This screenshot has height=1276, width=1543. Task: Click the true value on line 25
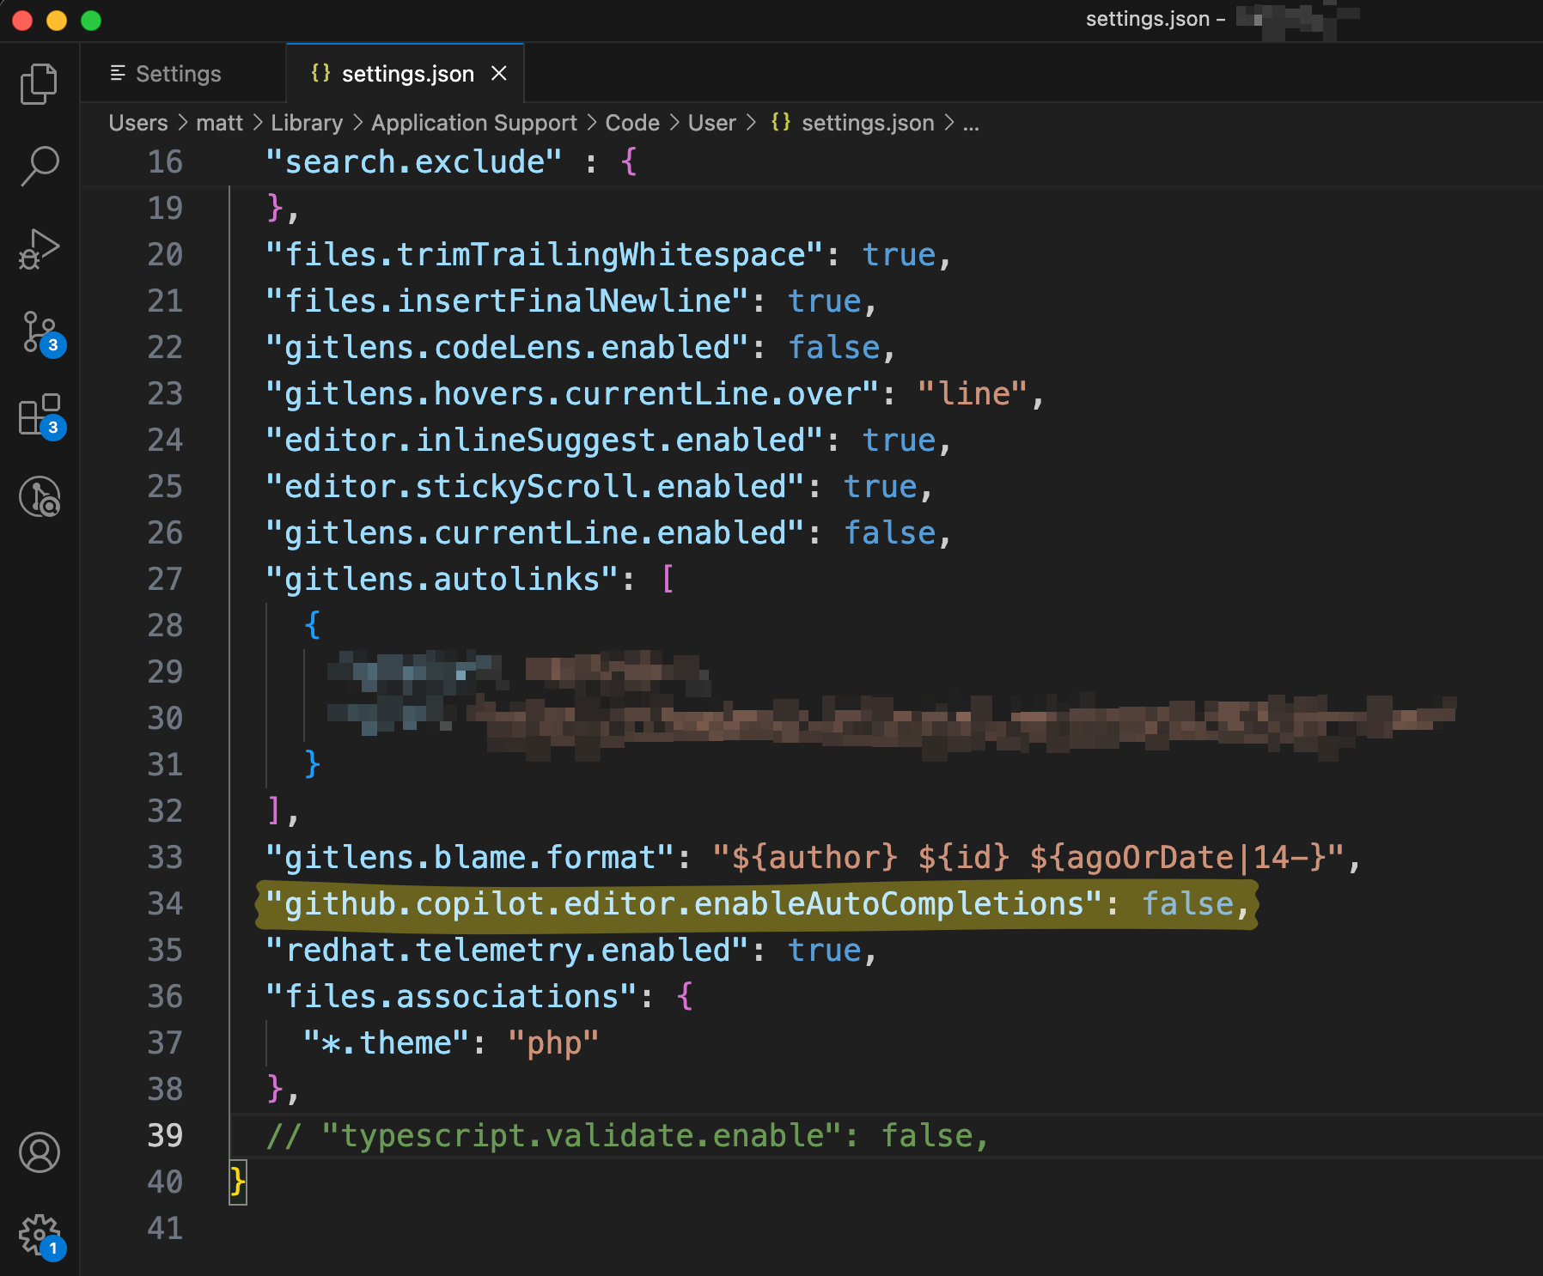[881, 487]
